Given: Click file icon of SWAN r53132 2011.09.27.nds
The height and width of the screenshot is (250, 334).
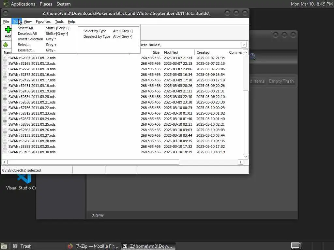Looking at the screenshot, I should (5, 135).
